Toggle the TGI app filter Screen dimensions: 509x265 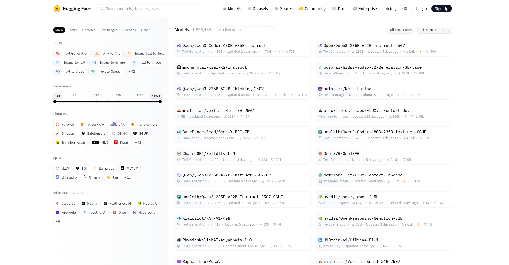(81, 168)
